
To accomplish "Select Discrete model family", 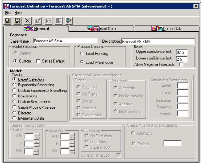I will pos(14,113).
